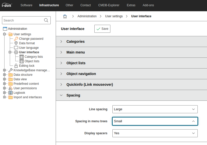Click the Object lists table icon
The height and width of the screenshot is (145, 207).
[22, 61]
